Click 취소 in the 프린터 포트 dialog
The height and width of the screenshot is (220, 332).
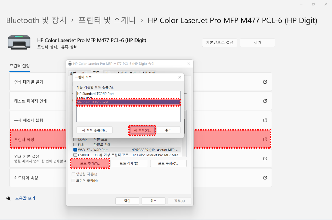(x=168, y=130)
